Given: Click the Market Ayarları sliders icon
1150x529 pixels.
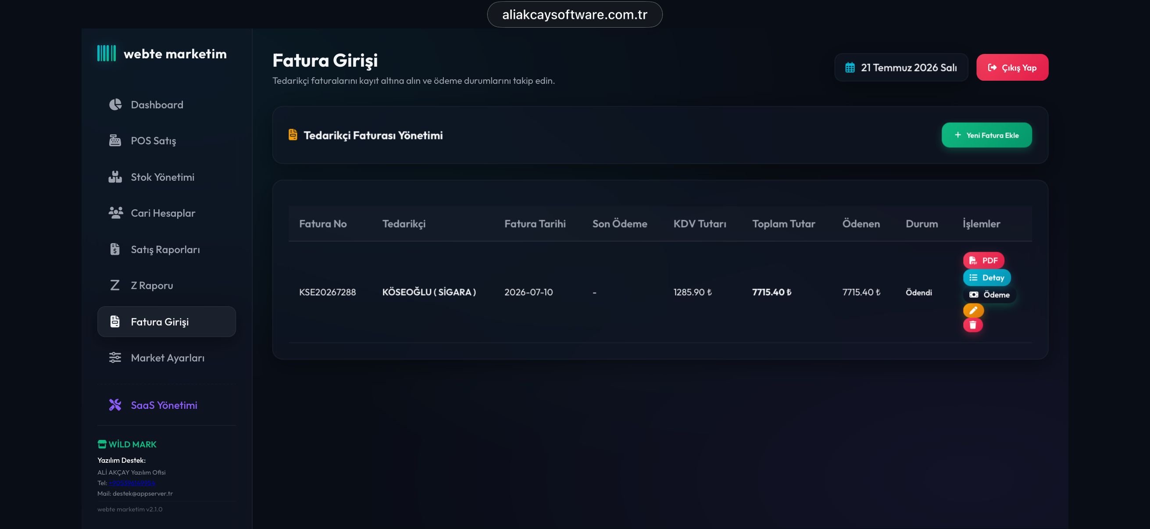Looking at the screenshot, I should point(115,357).
